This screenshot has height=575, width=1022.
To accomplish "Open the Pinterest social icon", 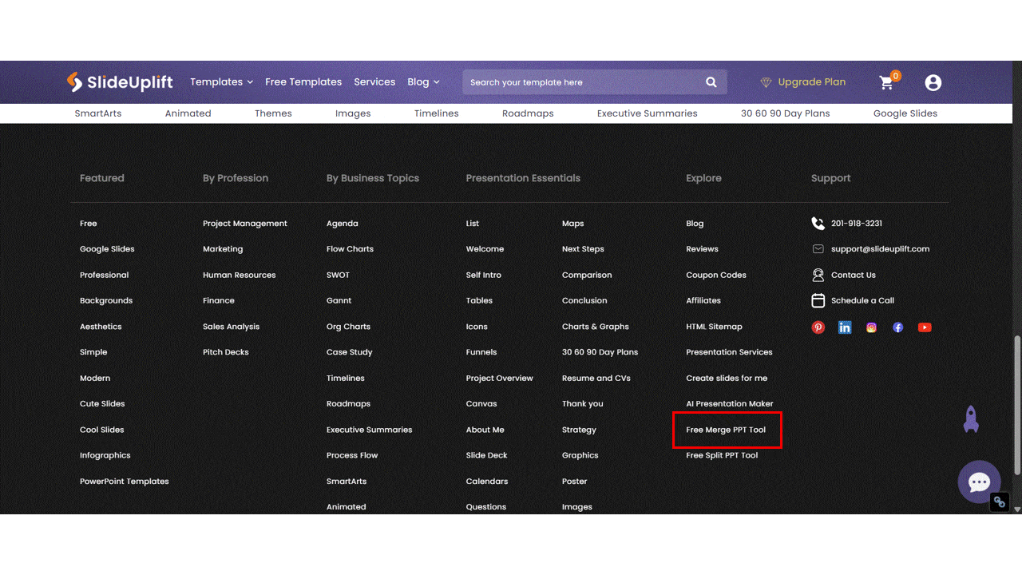I will pyautogui.click(x=818, y=327).
